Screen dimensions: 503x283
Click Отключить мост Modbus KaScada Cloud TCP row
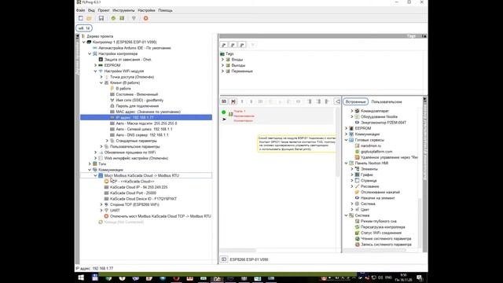(x=160, y=216)
